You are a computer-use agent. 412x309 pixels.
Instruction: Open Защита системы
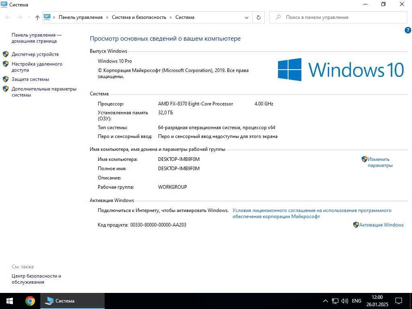pyautogui.click(x=31, y=79)
